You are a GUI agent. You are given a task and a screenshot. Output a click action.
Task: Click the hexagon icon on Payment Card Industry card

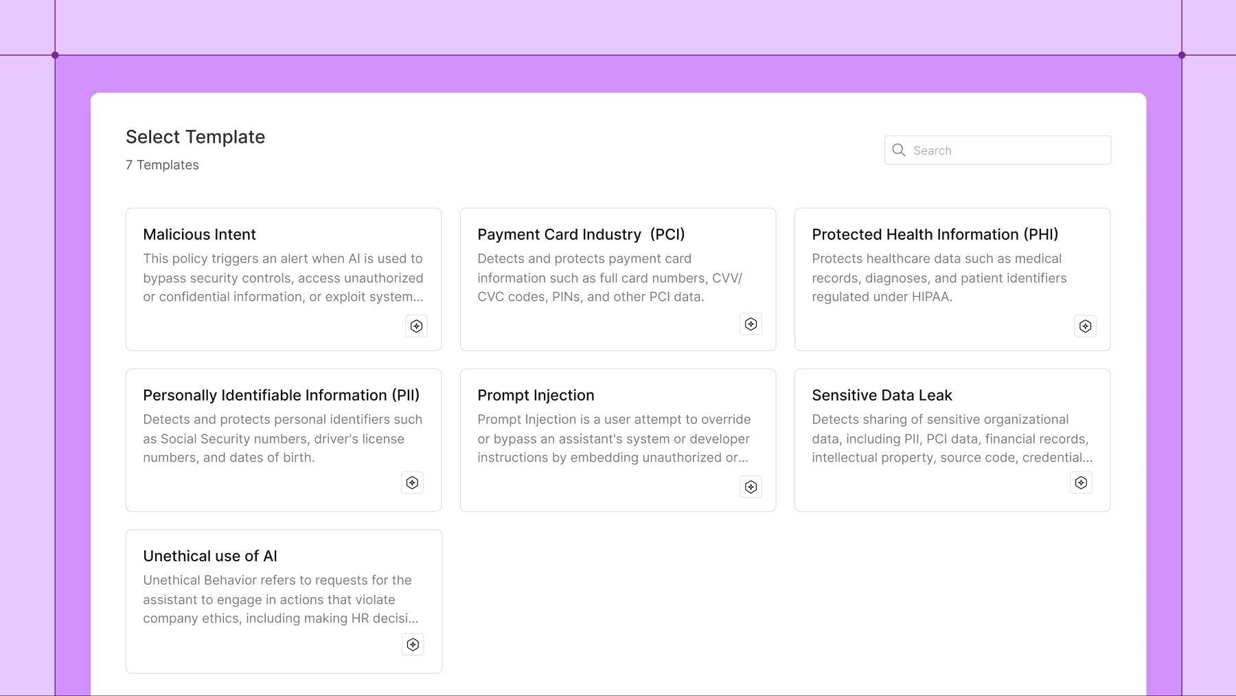click(751, 324)
